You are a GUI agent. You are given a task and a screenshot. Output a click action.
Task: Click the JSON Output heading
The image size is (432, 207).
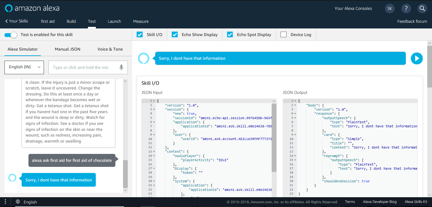click(x=295, y=93)
